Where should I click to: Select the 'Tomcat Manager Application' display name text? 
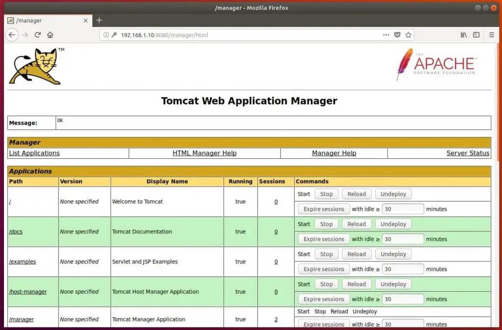[149, 319]
